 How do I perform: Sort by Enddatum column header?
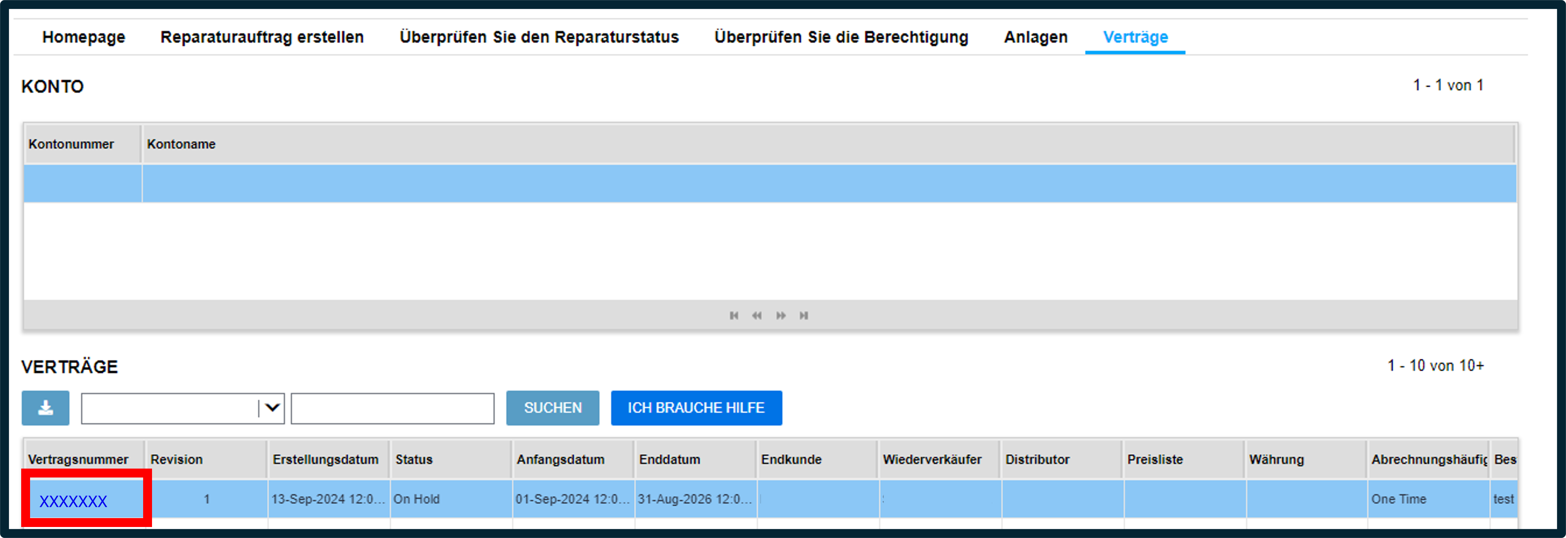click(695, 460)
